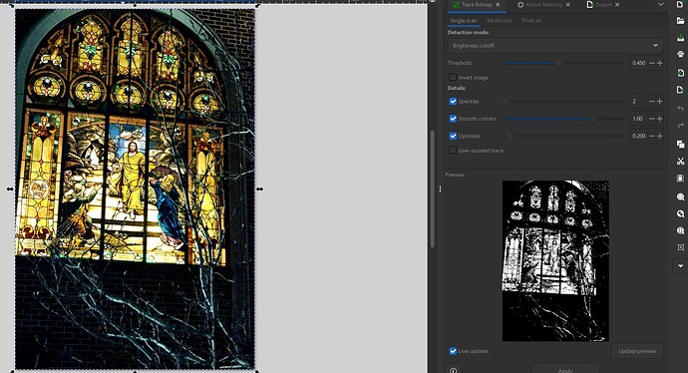
Task: Open the Brightness cutoff detection mode dropdown
Action: (555, 46)
